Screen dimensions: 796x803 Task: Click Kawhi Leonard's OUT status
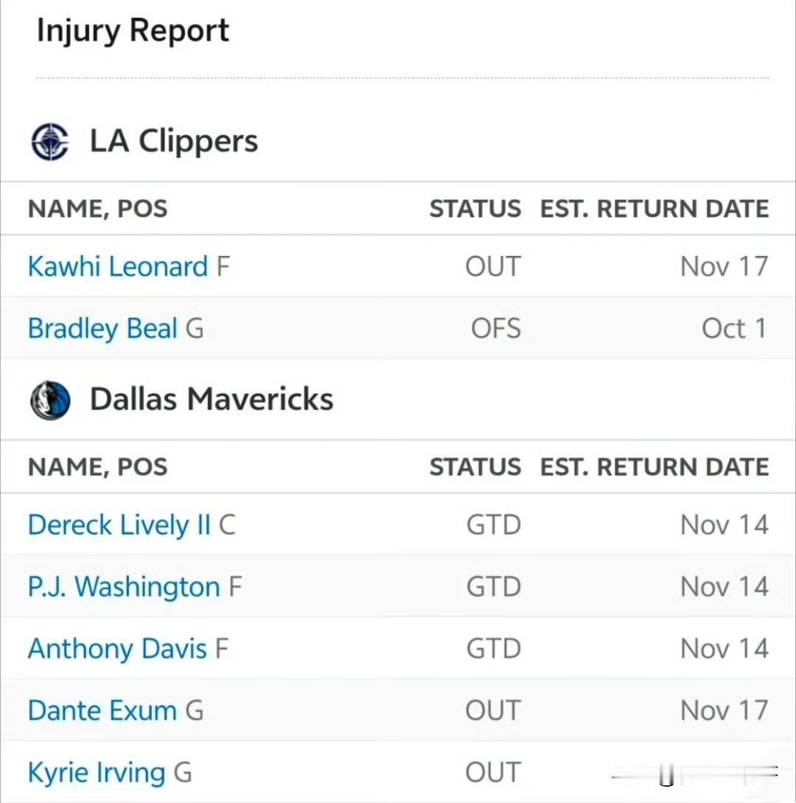click(493, 266)
